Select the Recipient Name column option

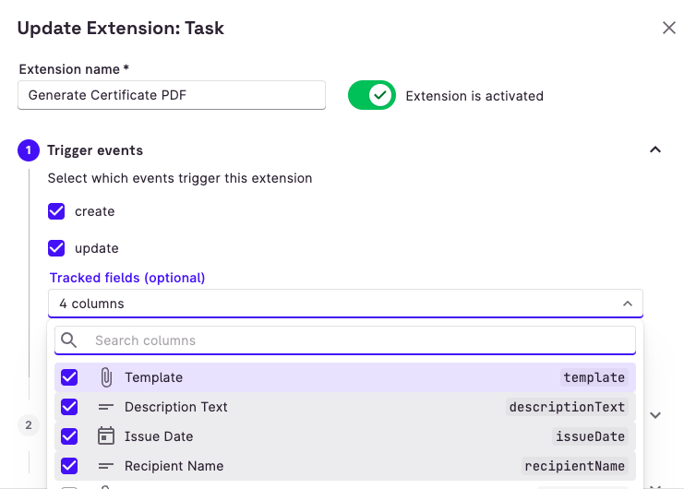(x=174, y=466)
